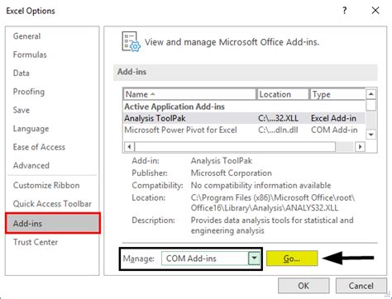Click the Manage combo box arrow
The height and width of the screenshot is (299, 392).
254,259
